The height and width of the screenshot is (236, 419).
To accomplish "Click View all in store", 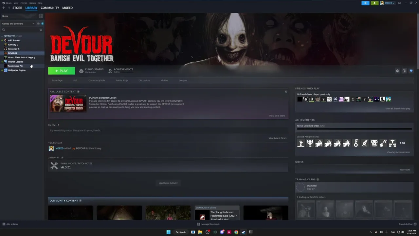I will click(277, 116).
